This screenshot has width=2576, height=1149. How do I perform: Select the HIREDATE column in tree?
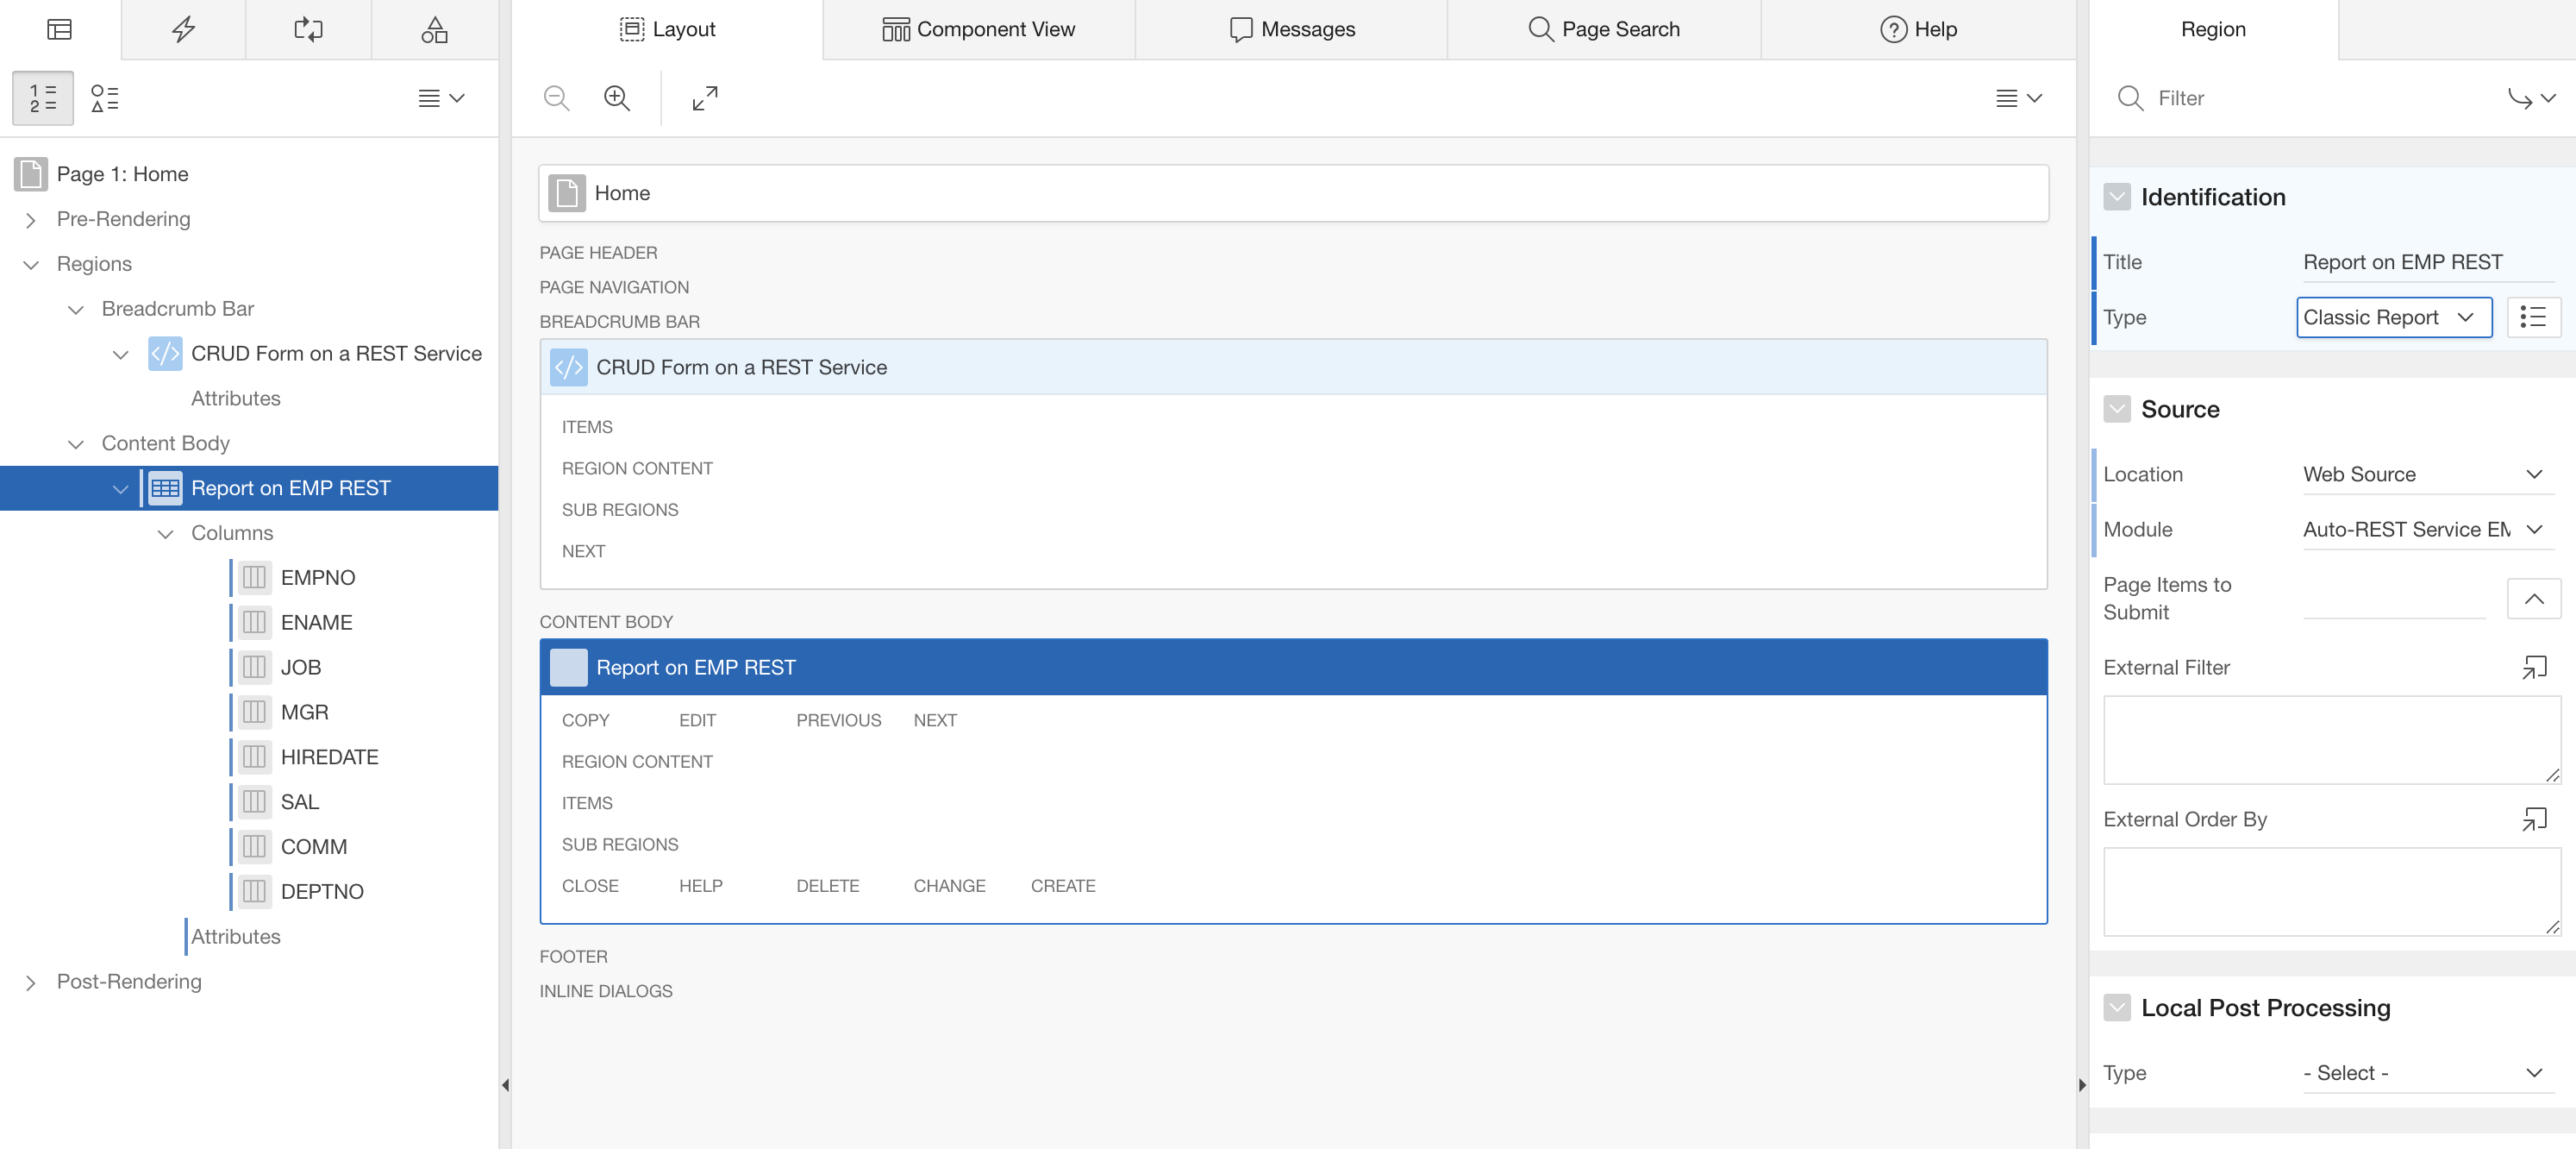[x=329, y=757]
